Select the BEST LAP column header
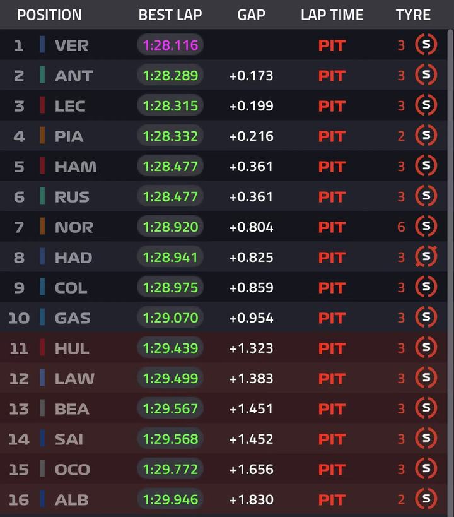The width and height of the screenshot is (454, 517). 170,15
